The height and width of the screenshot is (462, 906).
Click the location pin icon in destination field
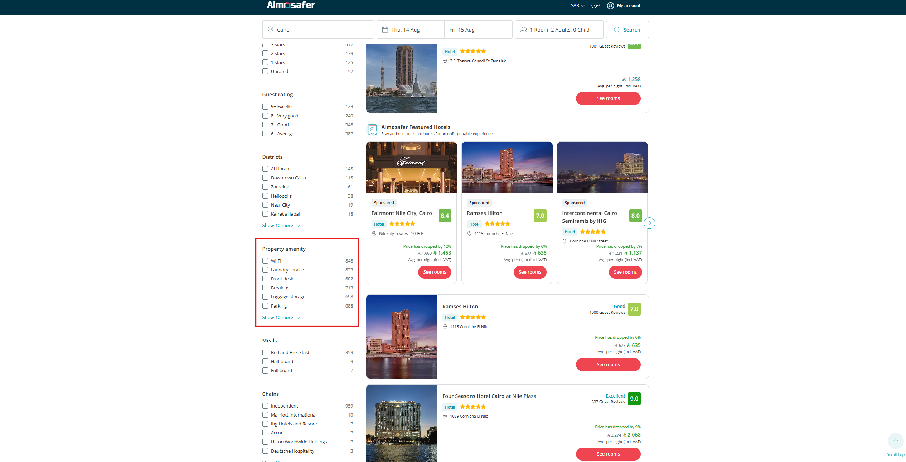271,30
